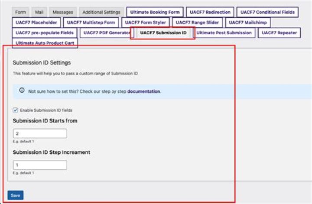Click the info icon in the notice
The height and width of the screenshot is (204, 312).
(x=22, y=90)
